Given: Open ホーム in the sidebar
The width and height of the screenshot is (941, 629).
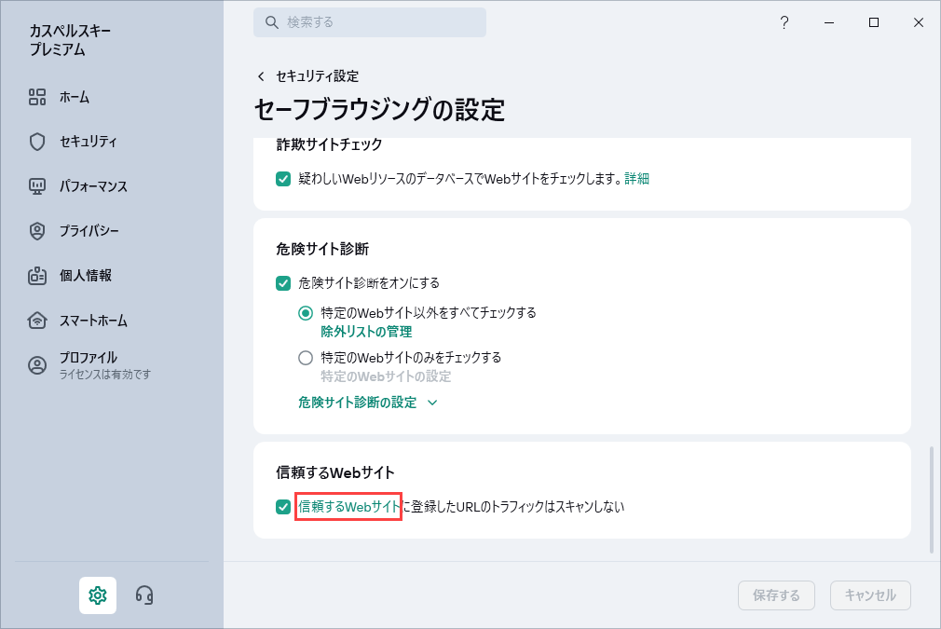Looking at the screenshot, I should pyautogui.click(x=74, y=97).
